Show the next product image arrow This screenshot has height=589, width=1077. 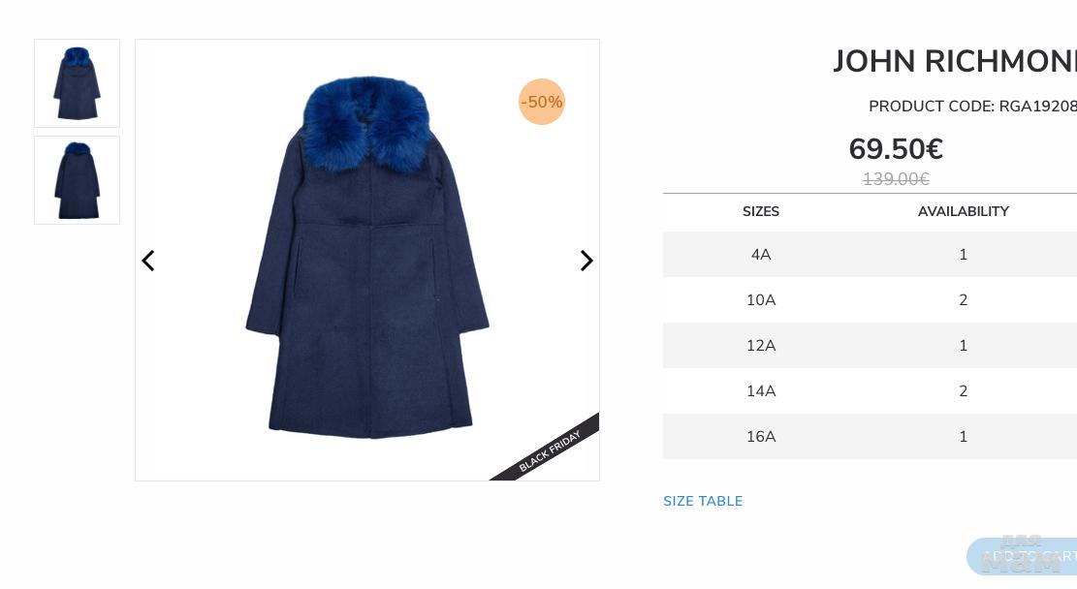[x=586, y=261]
